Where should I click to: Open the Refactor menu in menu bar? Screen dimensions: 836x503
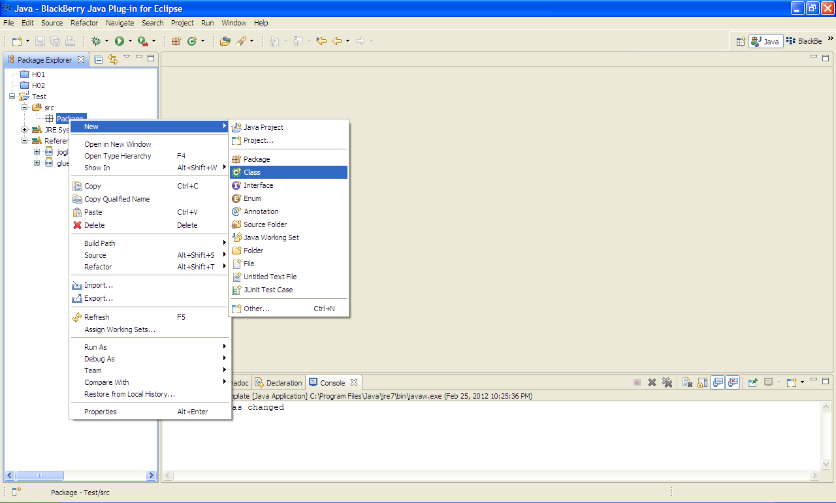click(x=84, y=23)
